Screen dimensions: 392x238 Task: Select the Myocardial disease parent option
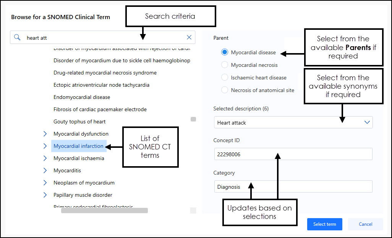pyautogui.click(x=225, y=52)
